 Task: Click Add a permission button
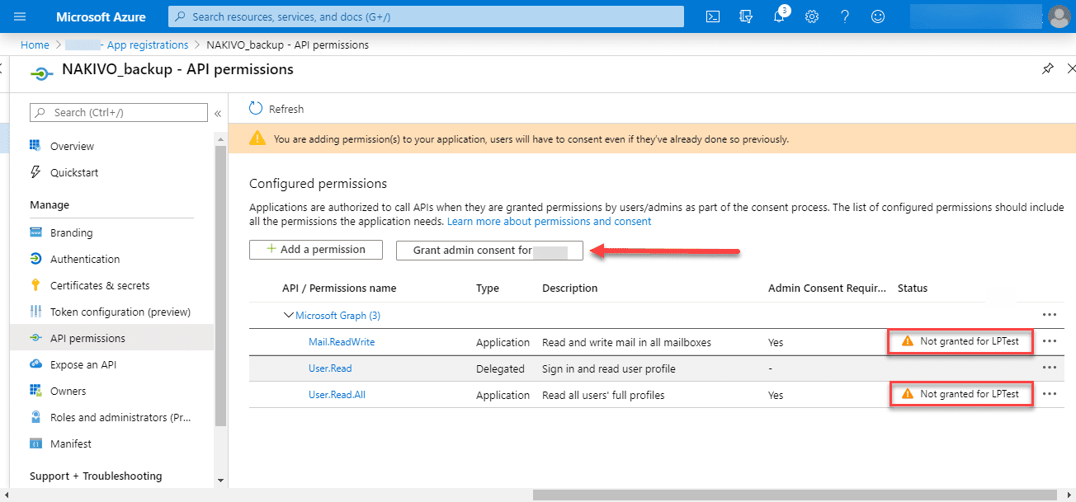coord(316,250)
